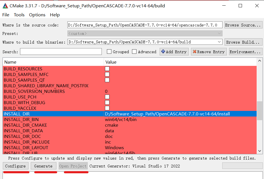Click the Browse Build button
This screenshot has width=264, height=179.
[243, 42]
